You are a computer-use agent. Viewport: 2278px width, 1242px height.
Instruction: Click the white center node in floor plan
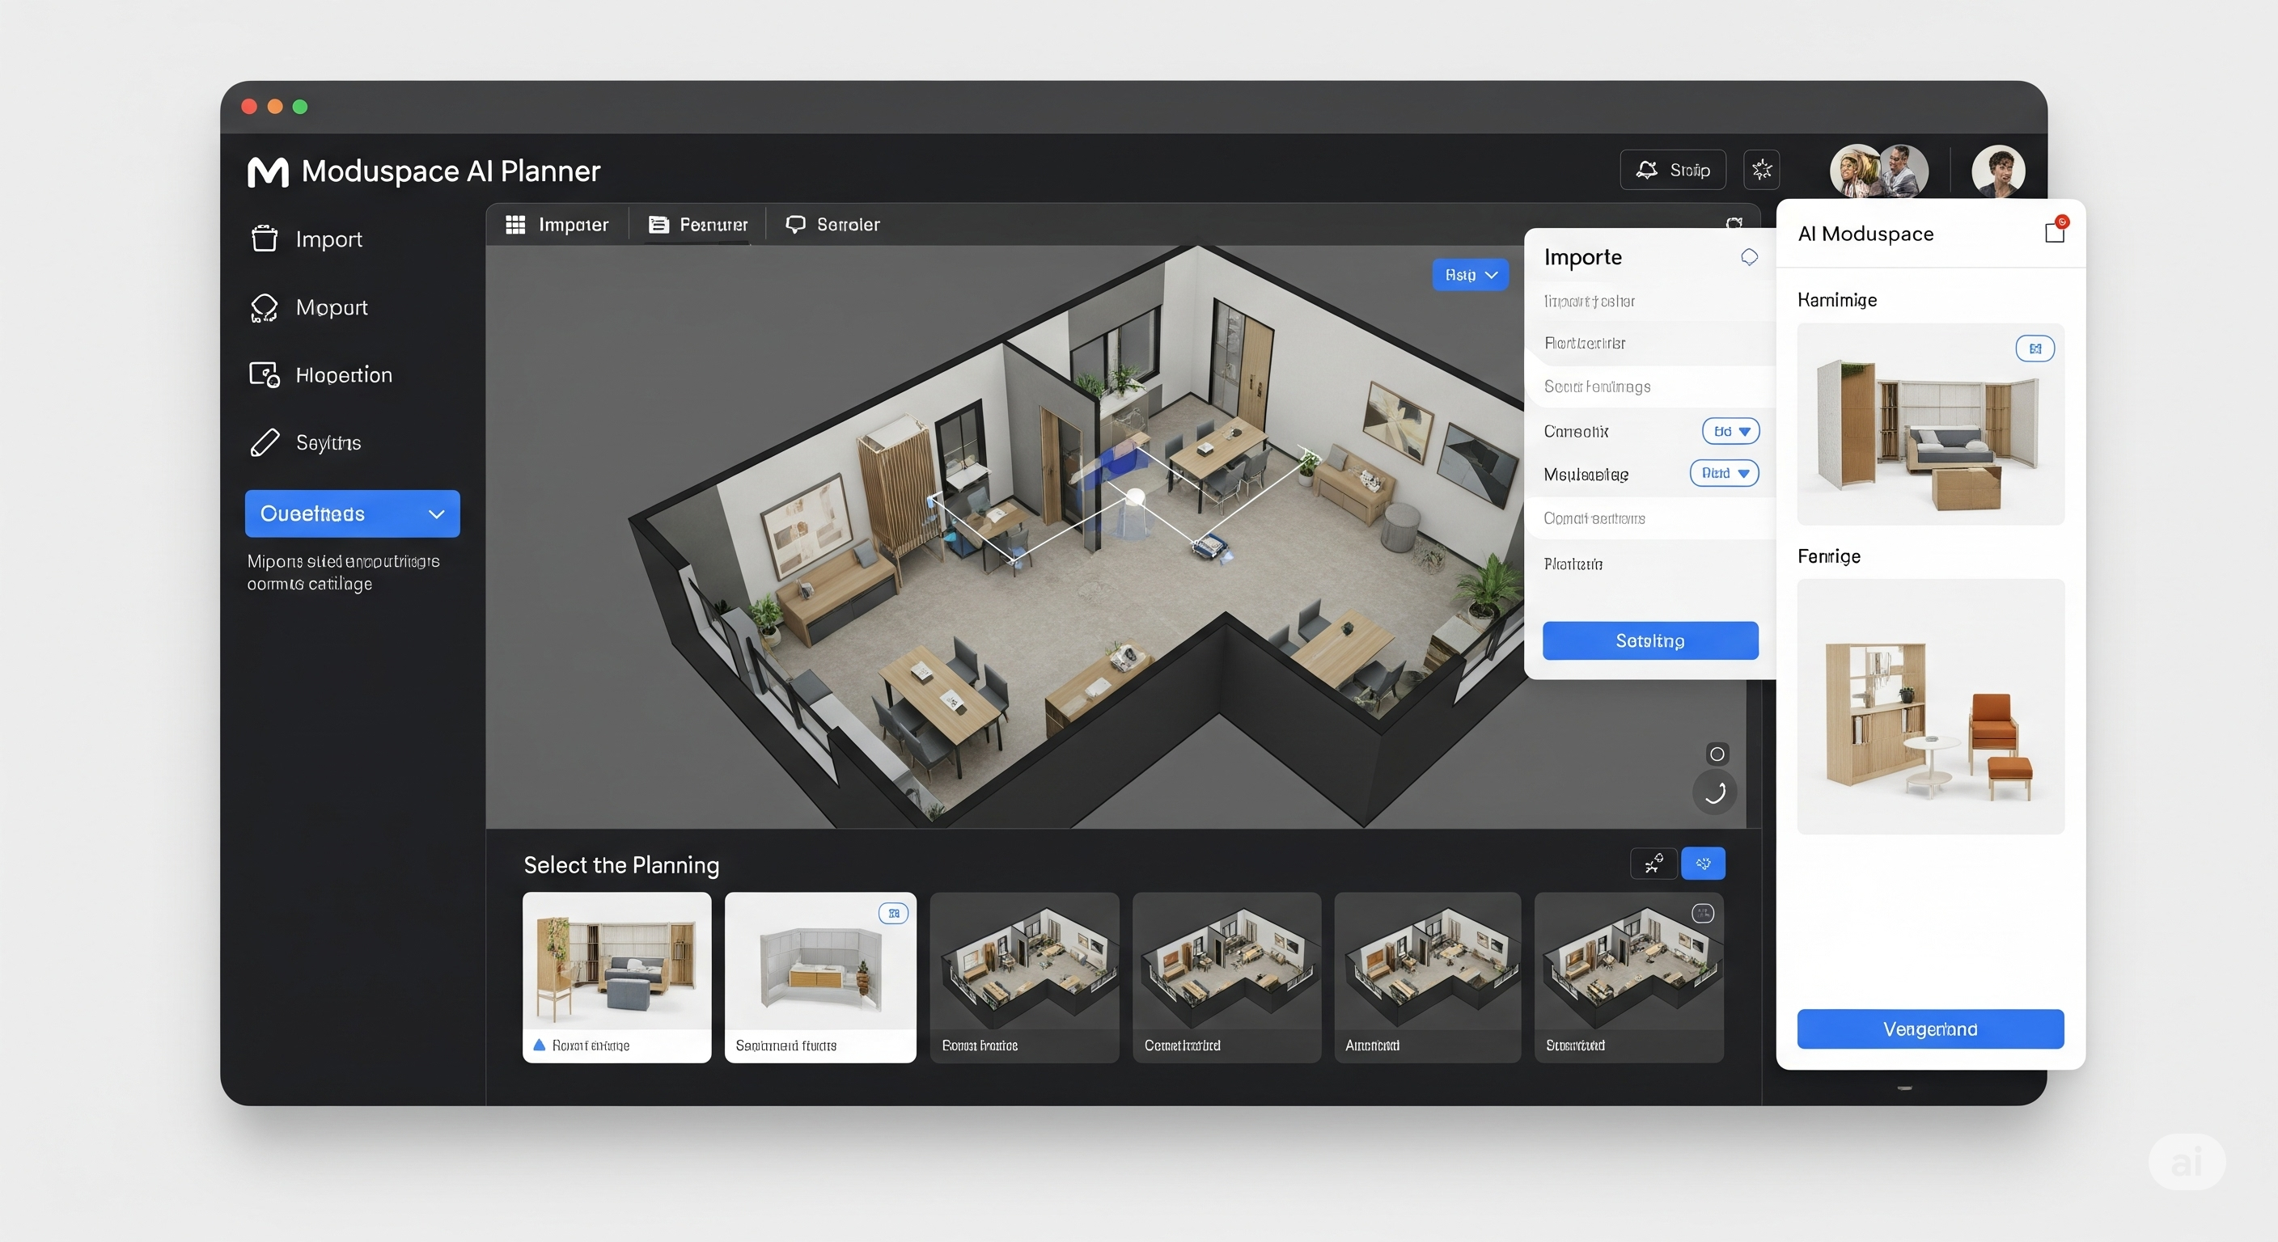[1136, 497]
